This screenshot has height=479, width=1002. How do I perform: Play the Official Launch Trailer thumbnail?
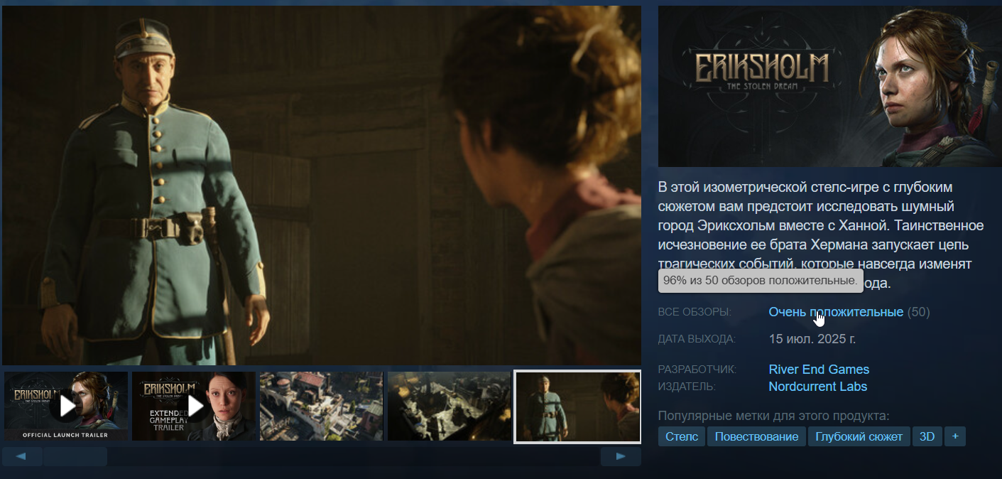tap(66, 406)
